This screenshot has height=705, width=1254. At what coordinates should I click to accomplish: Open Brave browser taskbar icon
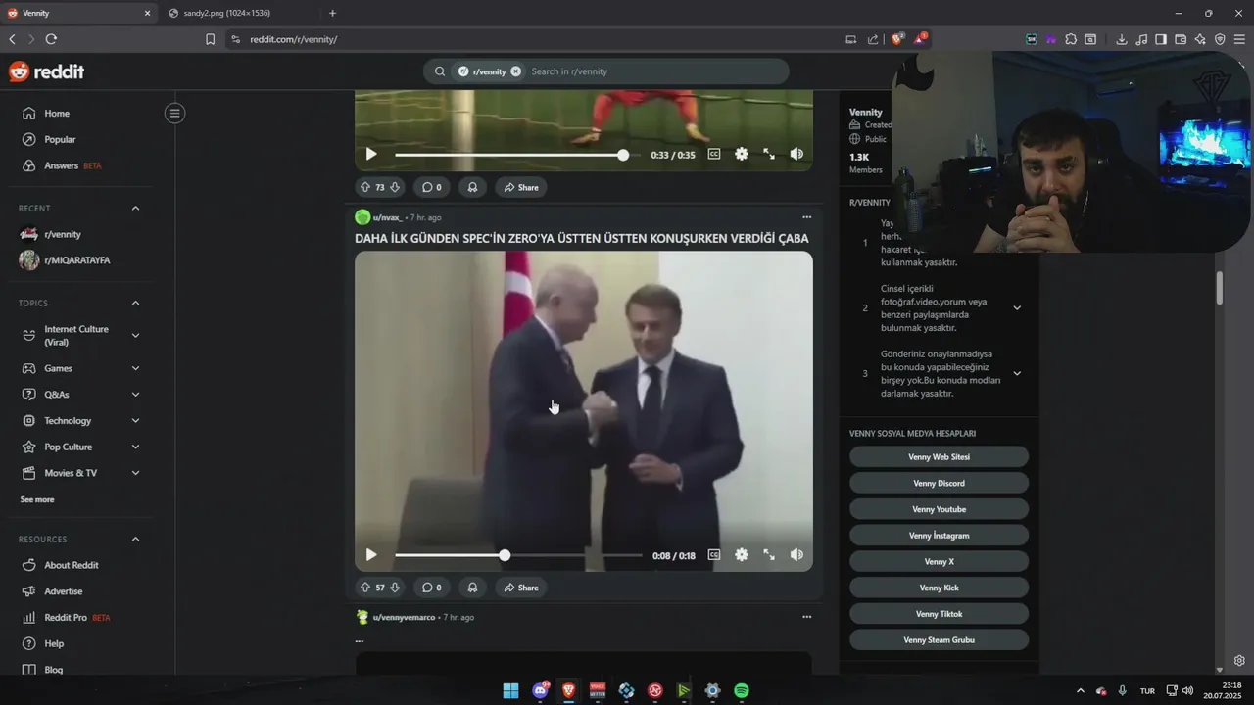coord(569,690)
